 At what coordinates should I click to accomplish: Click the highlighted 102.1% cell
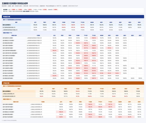point(94,73)
